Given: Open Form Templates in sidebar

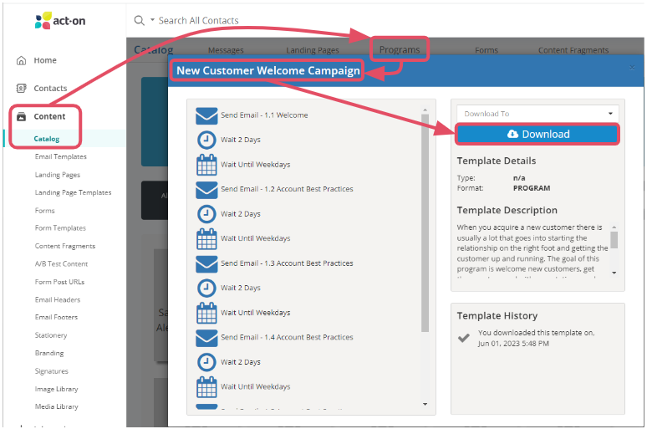Looking at the screenshot, I should pyautogui.click(x=60, y=228).
